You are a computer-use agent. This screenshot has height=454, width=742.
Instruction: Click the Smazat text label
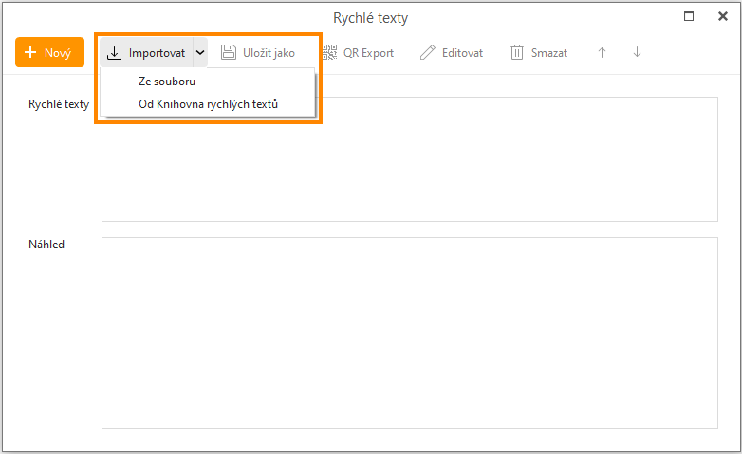click(x=549, y=53)
